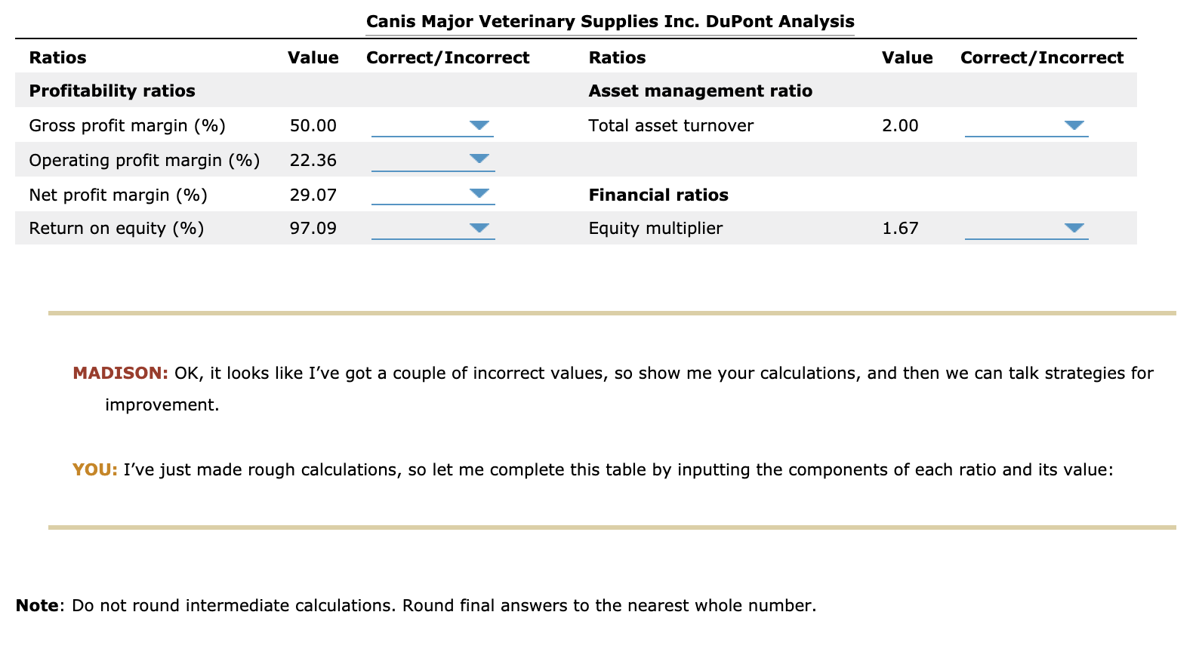Open the Equity multiplier Correct/Incorrect dropdown

[x=1027, y=228]
